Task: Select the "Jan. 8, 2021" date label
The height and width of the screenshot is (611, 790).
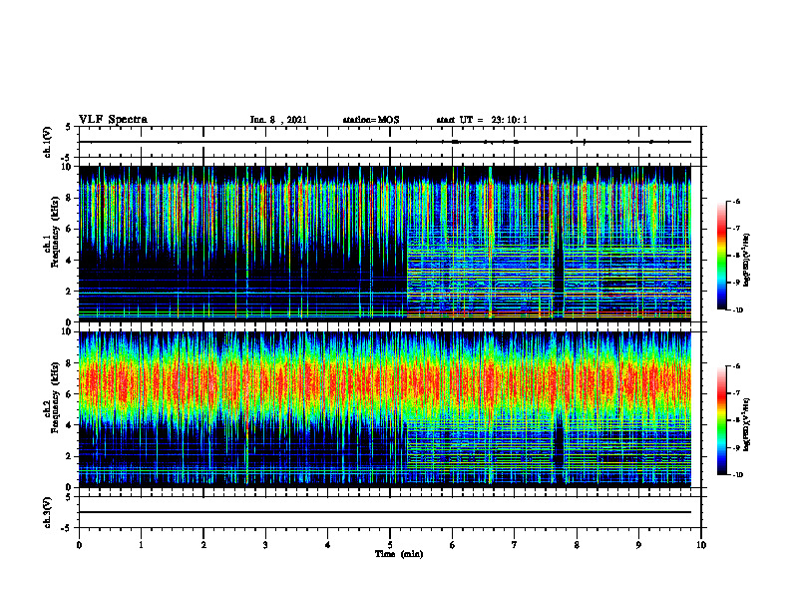Action: 278,120
